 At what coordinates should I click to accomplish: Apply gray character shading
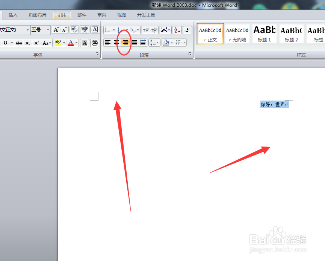click(x=85, y=43)
